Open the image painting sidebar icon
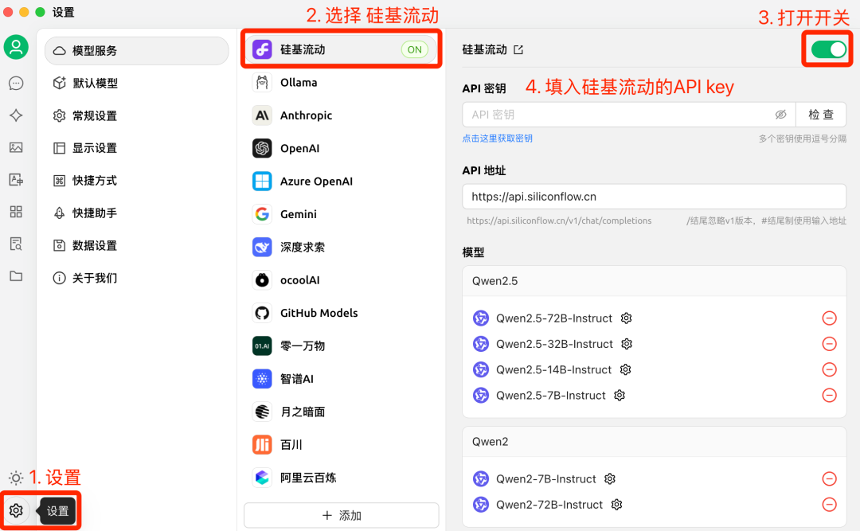The width and height of the screenshot is (860, 531). [x=16, y=147]
